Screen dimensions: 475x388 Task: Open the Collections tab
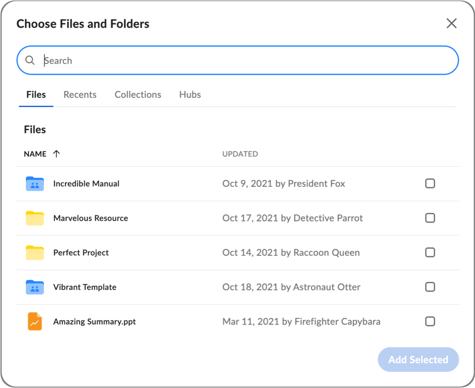click(x=138, y=94)
